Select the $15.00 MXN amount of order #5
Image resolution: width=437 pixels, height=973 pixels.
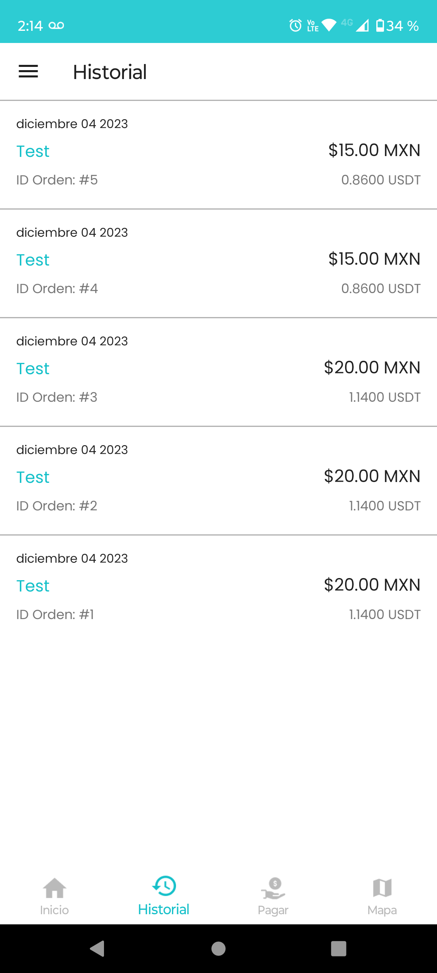tap(374, 150)
